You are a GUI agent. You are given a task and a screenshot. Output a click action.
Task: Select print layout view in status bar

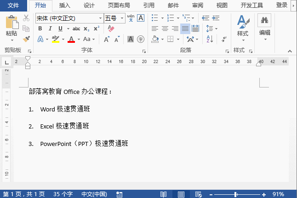pyautogui.click(x=181, y=194)
